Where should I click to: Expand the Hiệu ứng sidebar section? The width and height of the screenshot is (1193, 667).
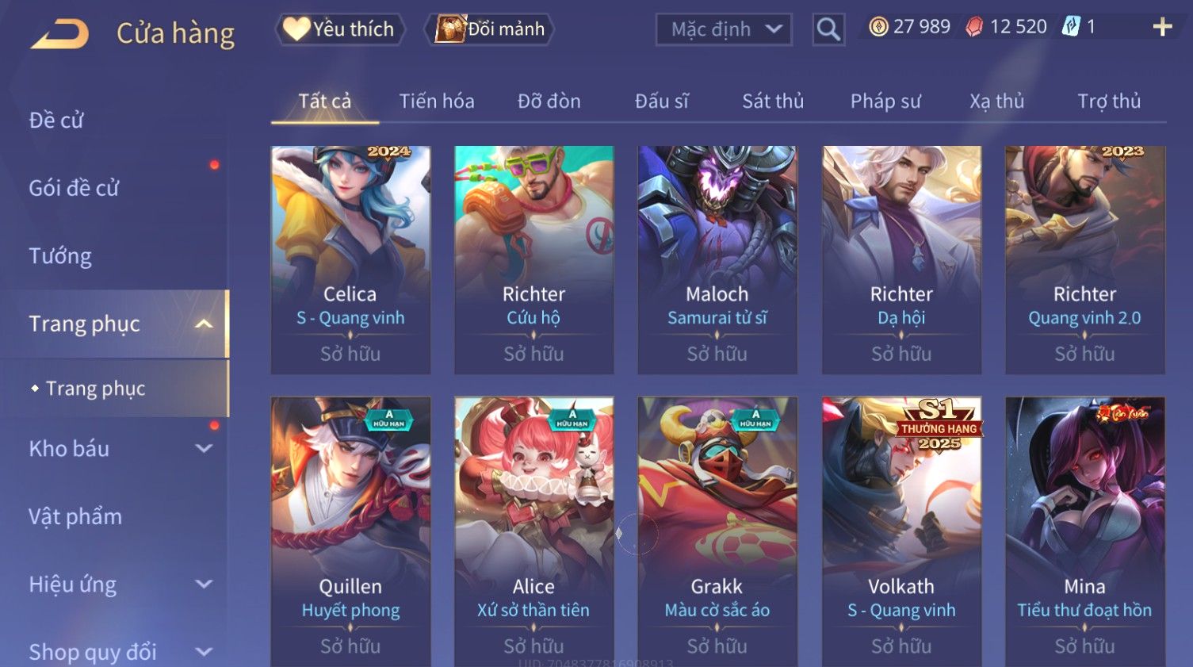tap(204, 585)
